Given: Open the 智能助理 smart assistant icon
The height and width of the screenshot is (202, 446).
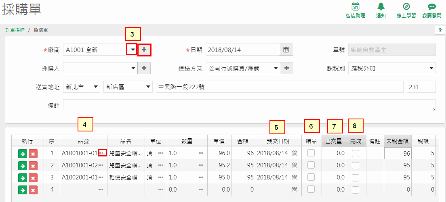Looking at the screenshot, I should 355,11.
